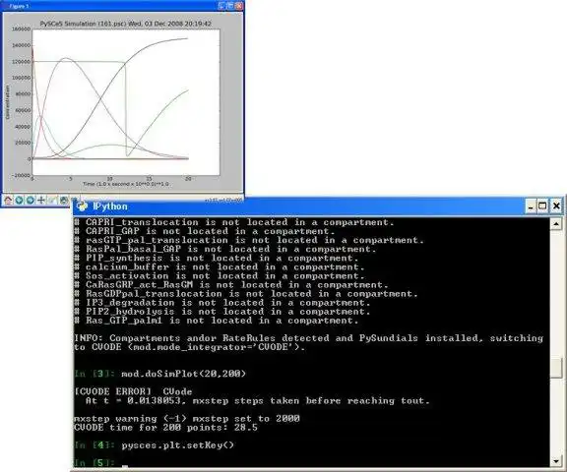Click the 'CaRasGRP_act_RasGM' message line
Viewport: 567px width, 472px height.
coord(230,284)
